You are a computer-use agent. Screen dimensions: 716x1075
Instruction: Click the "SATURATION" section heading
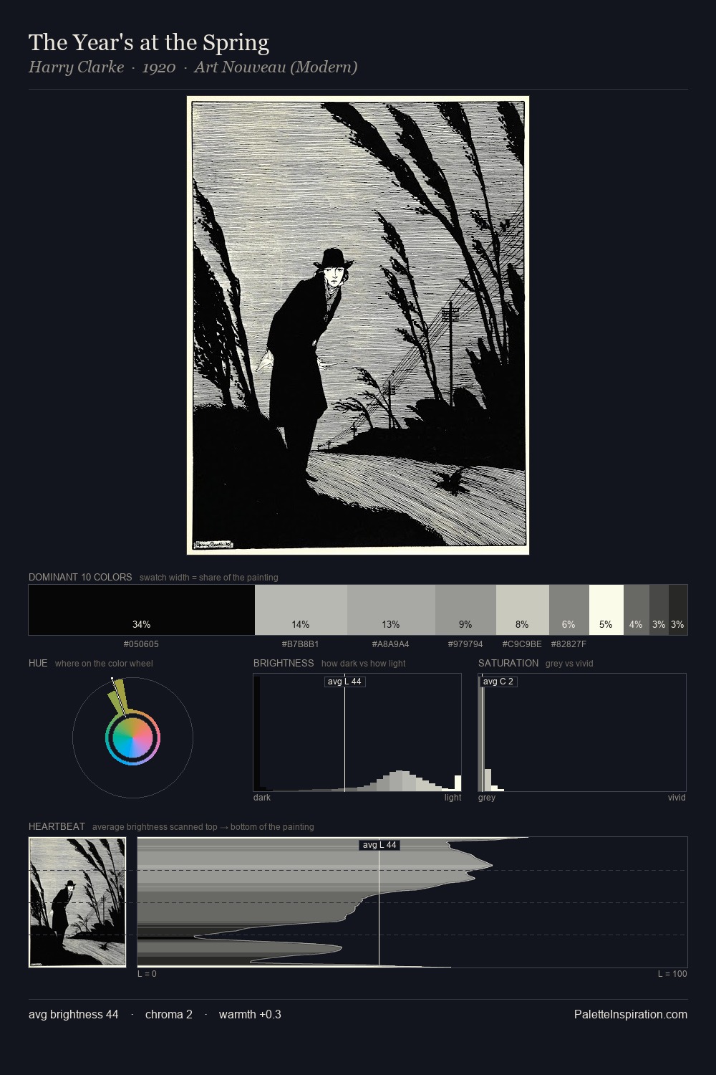(508, 663)
